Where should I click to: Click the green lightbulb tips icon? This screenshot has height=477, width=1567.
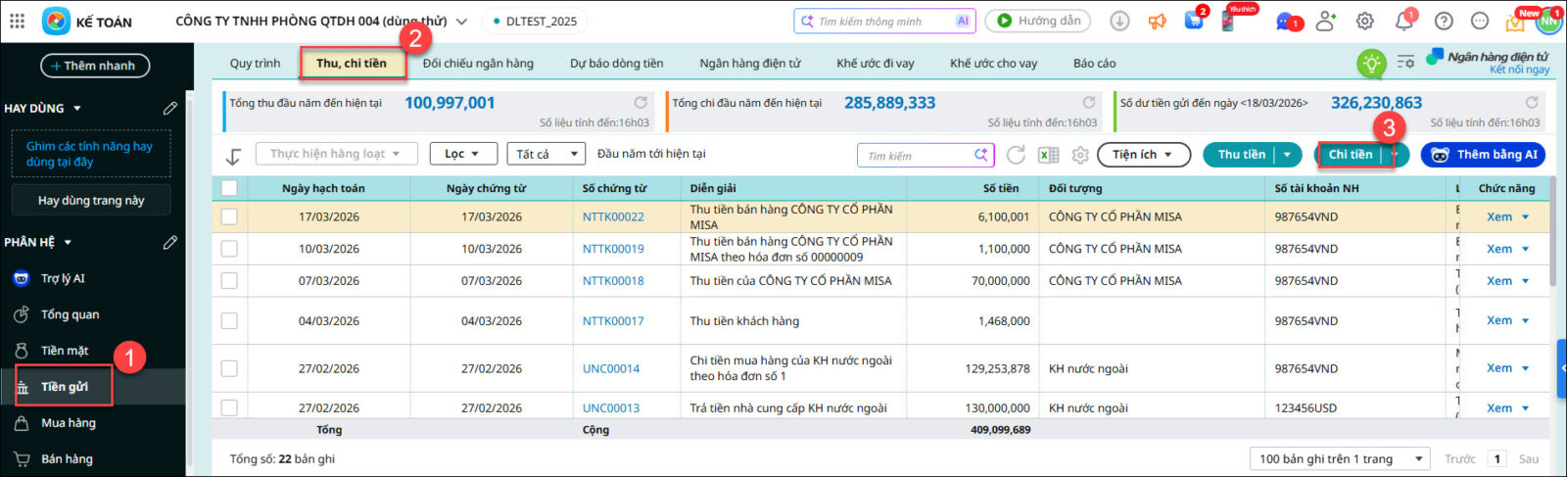(1371, 64)
